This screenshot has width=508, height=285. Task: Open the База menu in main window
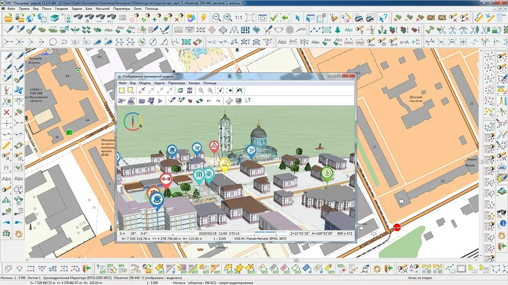[x=89, y=8]
